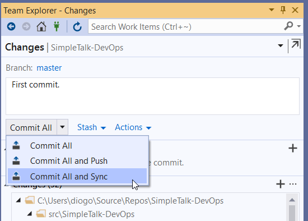Choose Commit All from the menu
Screen dimensions: 308x221
pyautogui.click(x=77, y=146)
